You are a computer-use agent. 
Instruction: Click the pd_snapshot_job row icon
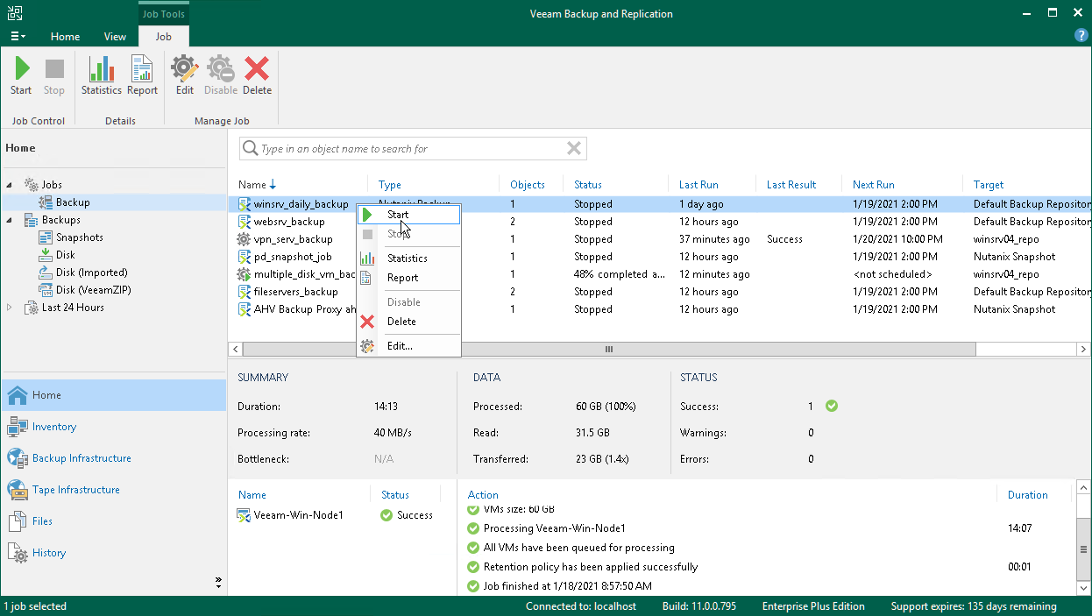point(245,257)
